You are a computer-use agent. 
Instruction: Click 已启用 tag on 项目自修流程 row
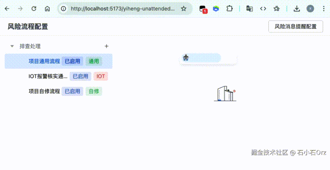pos(73,91)
